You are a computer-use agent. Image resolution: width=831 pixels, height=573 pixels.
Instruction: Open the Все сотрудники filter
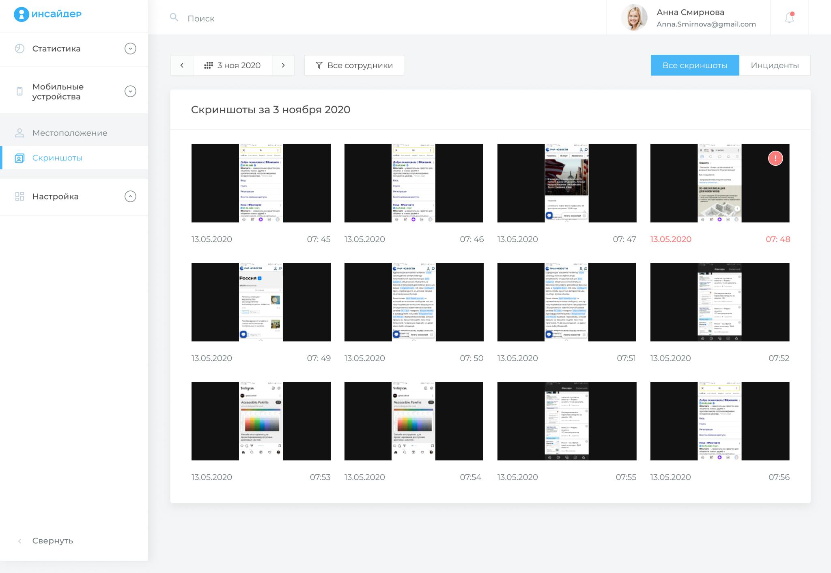[354, 65]
